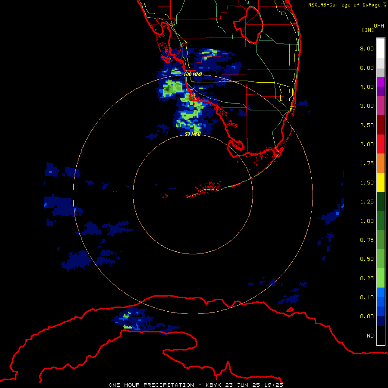Screen dimensions: 388x388
Task: Select the 0.50 legend value
Action: (367, 259)
